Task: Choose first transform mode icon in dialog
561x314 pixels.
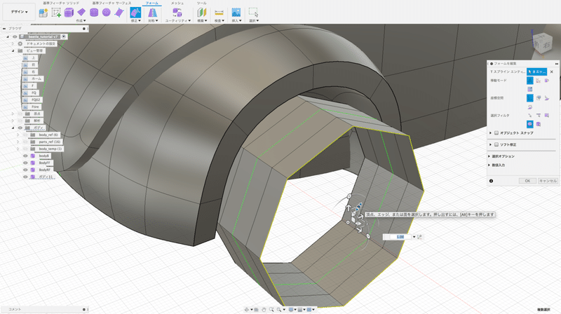Action: [x=529, y=81]
